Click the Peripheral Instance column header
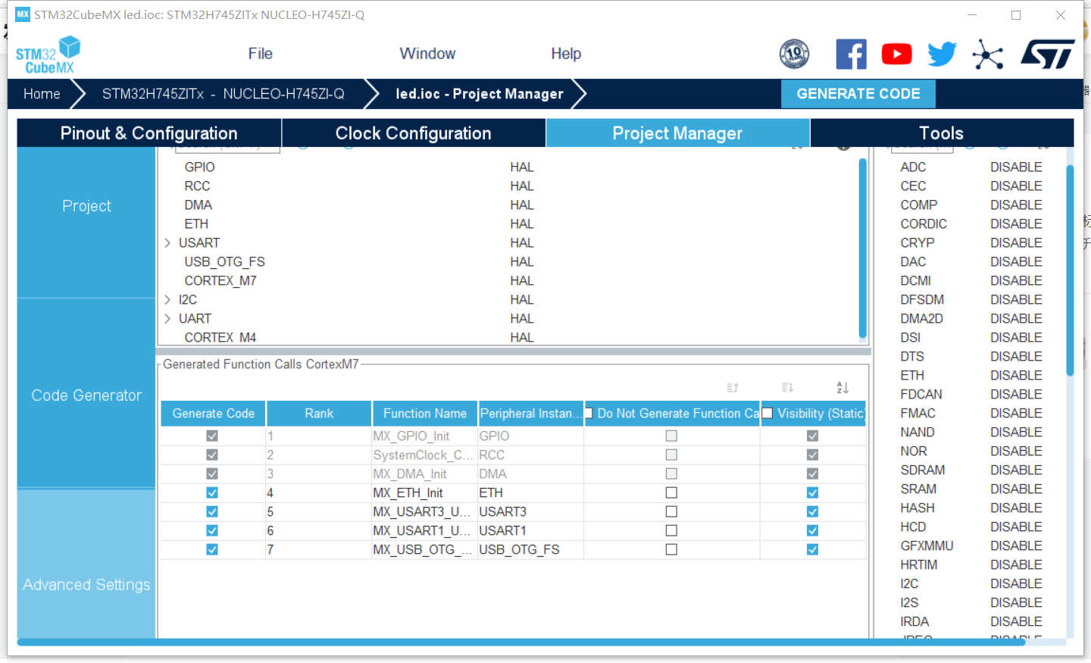Image resolution: width=1091 pixels, height=663 pixels. [x=531, y=414]
